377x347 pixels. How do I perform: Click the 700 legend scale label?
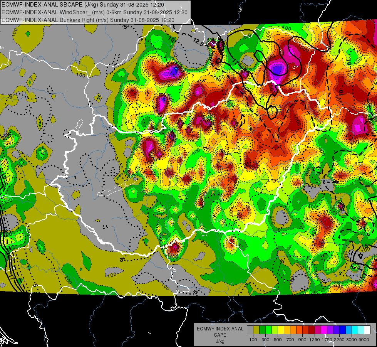[290, 340]
